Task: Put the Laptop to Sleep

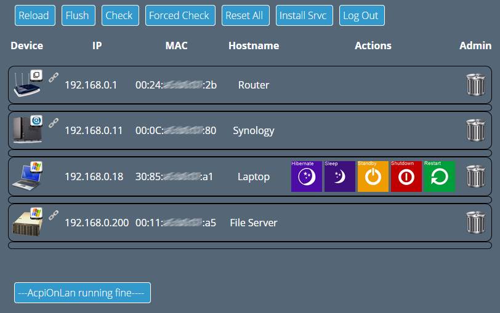Action: click(x=340, y=176)
